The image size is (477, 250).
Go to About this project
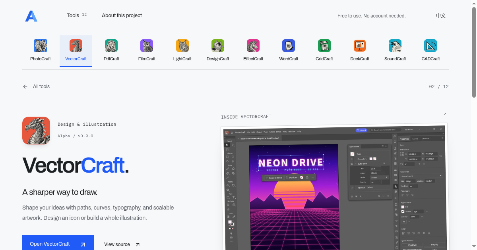coord(122,15)
